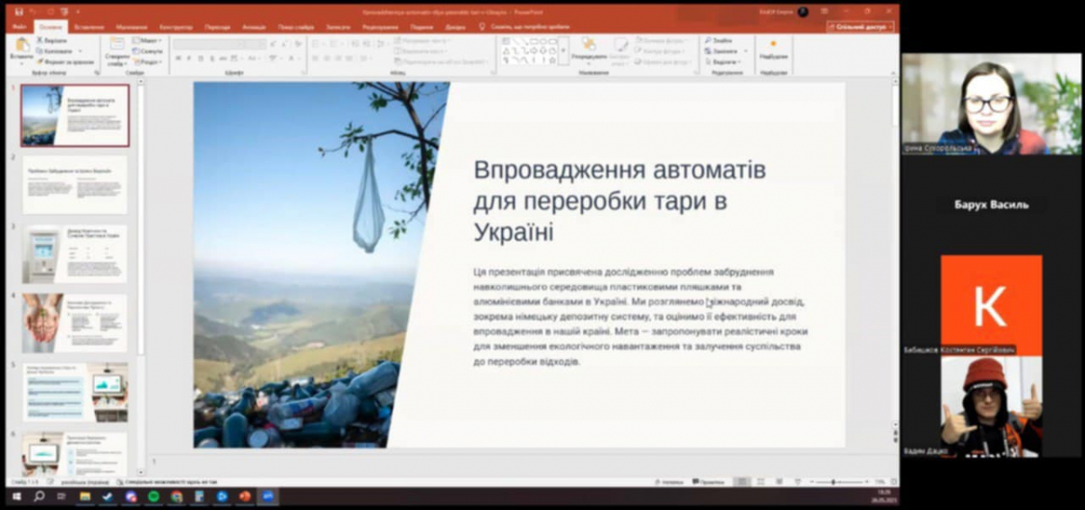The width and height of the screenshot is (1085, 510).
Task: Click the accessibility check message in status bar
Action: click(165, 482)
